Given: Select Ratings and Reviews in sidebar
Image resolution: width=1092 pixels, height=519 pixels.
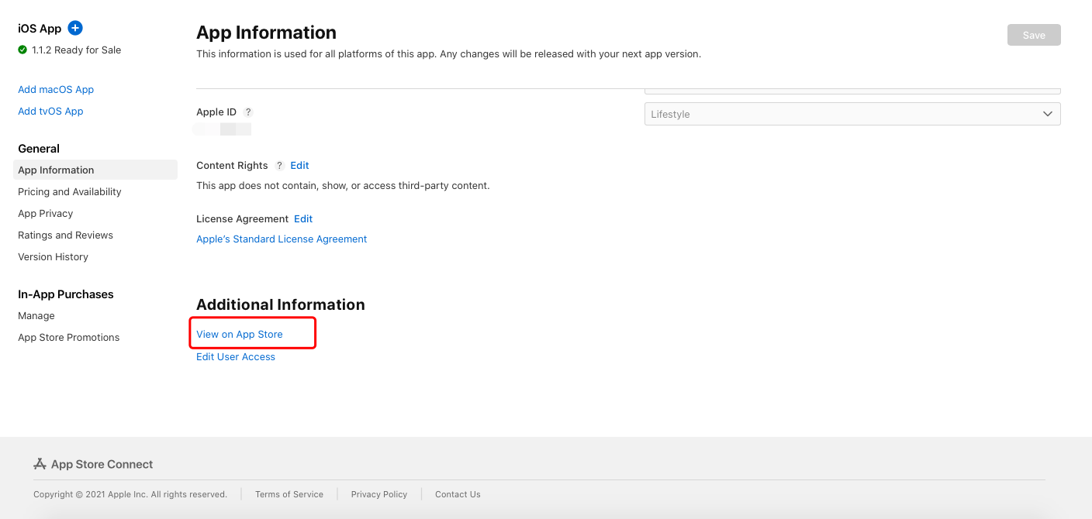Looking at the screenshot, I should 65,235.
